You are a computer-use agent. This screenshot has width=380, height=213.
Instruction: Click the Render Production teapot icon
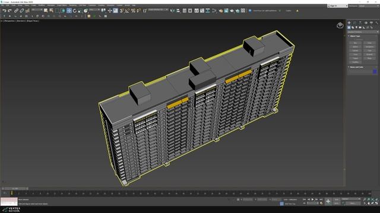(232, 11)
